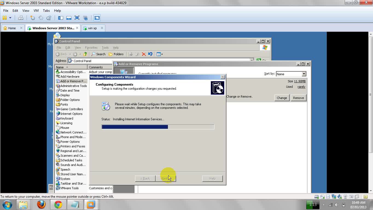Viewport: 373px width, 210px height.
Task: Click the red Delete X toolbar icon
Action: click(144, 54)
